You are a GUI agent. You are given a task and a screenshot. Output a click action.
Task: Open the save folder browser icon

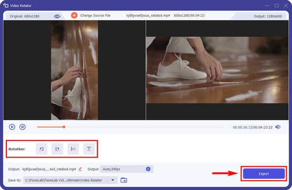[x=124, y=180]
